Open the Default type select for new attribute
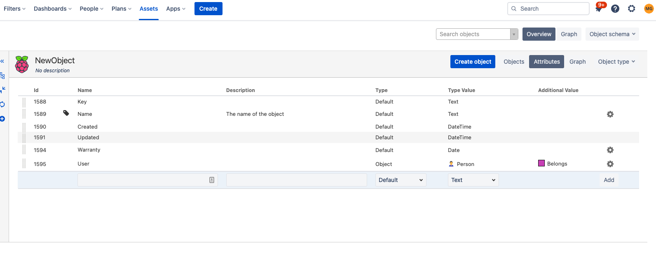Image resolution: width=656 pixels, height=258 pixels. click(401, 180)
